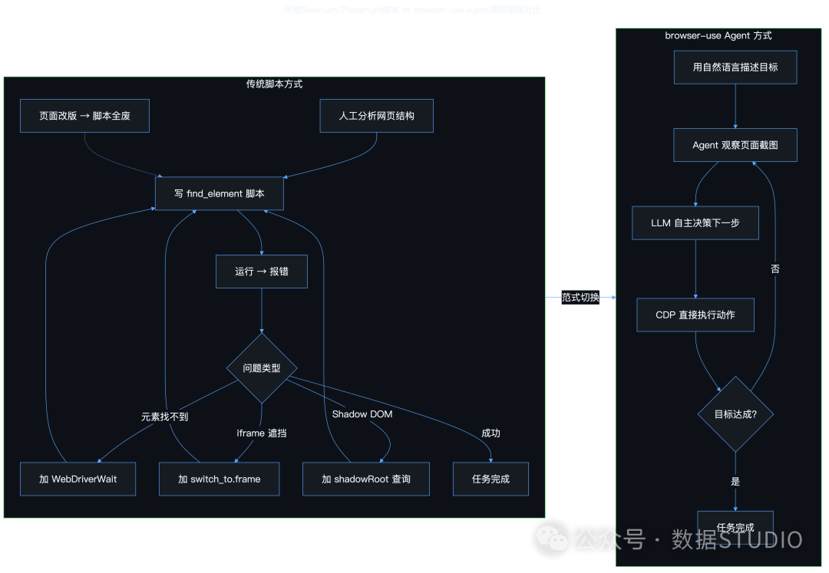Click the 页面改版 → 脚本全废 node

(x=84, y=116)
